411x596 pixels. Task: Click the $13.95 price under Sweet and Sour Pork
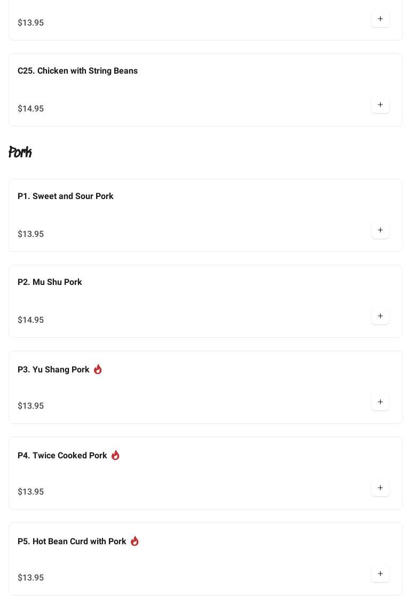[30, 234]
